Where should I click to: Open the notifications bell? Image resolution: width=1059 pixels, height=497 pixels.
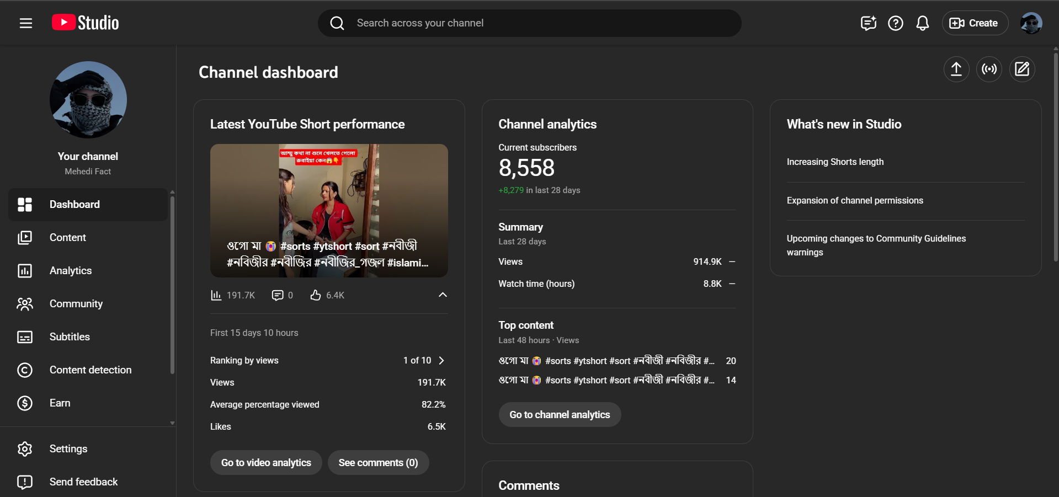[922, 23]
